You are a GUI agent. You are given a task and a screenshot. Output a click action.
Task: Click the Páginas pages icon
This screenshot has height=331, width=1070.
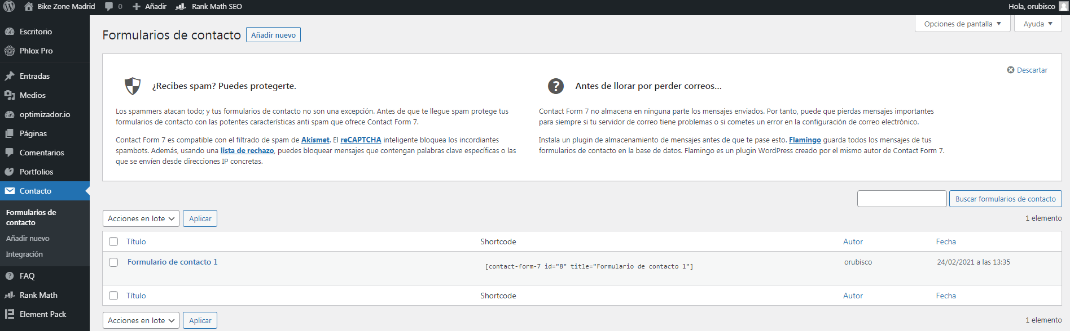tap(10, 133)
